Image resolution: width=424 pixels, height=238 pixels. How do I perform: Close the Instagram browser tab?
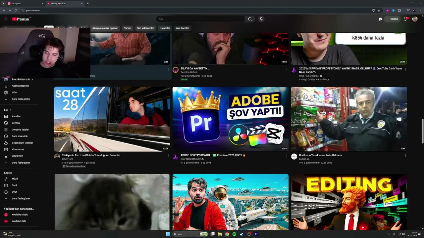point(42,3)
